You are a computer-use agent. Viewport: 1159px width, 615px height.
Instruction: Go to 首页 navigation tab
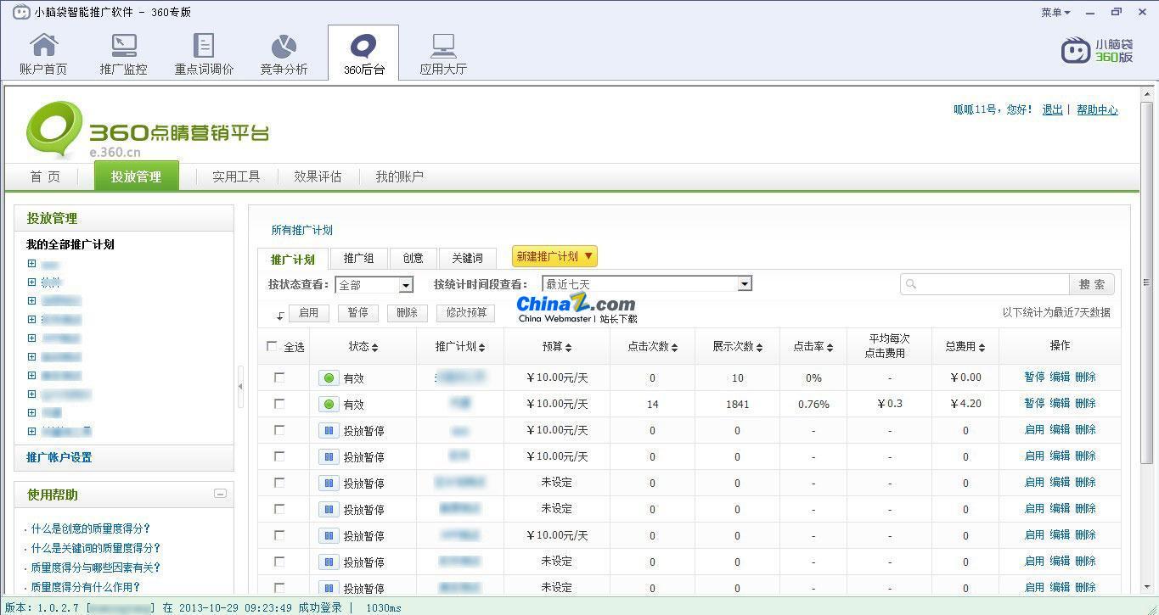tap(45, 176)
